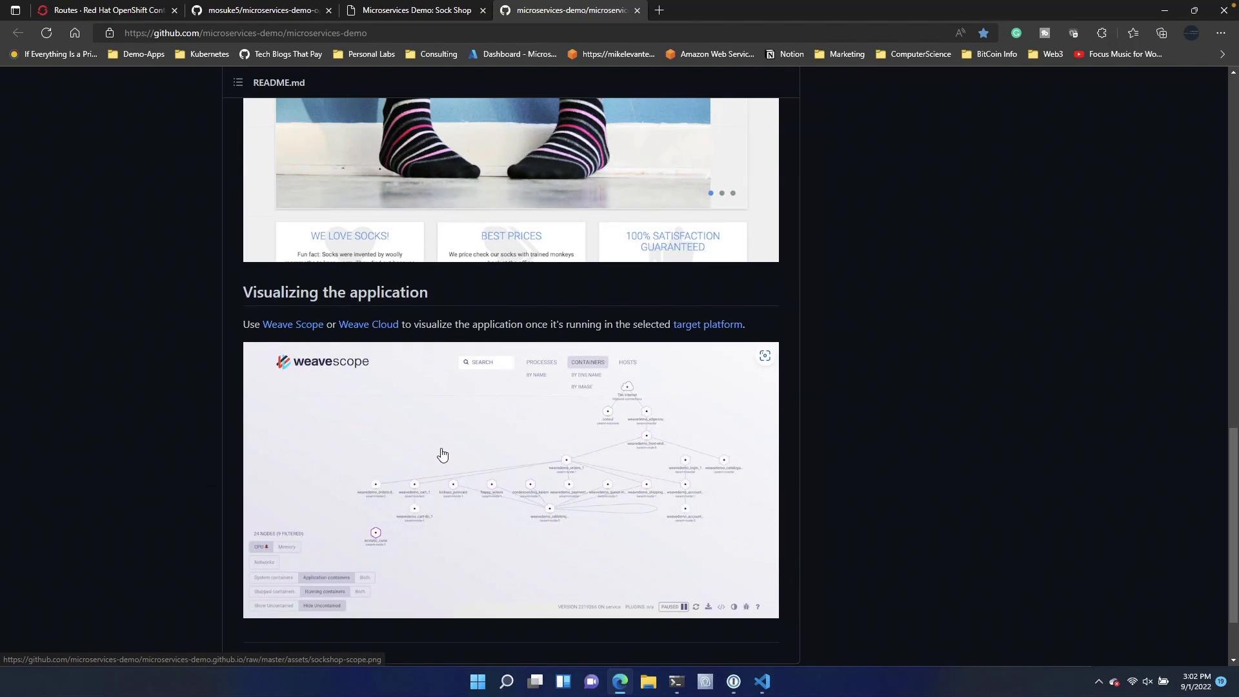The image size is (1239, 697).
Task: Open the Consulting bookmarks folder
Action: pos(432,54)
